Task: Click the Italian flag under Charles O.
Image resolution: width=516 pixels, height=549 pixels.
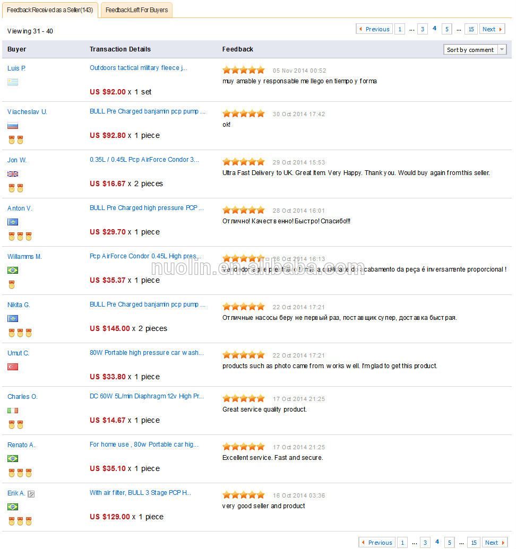Action: click(13, 411)
